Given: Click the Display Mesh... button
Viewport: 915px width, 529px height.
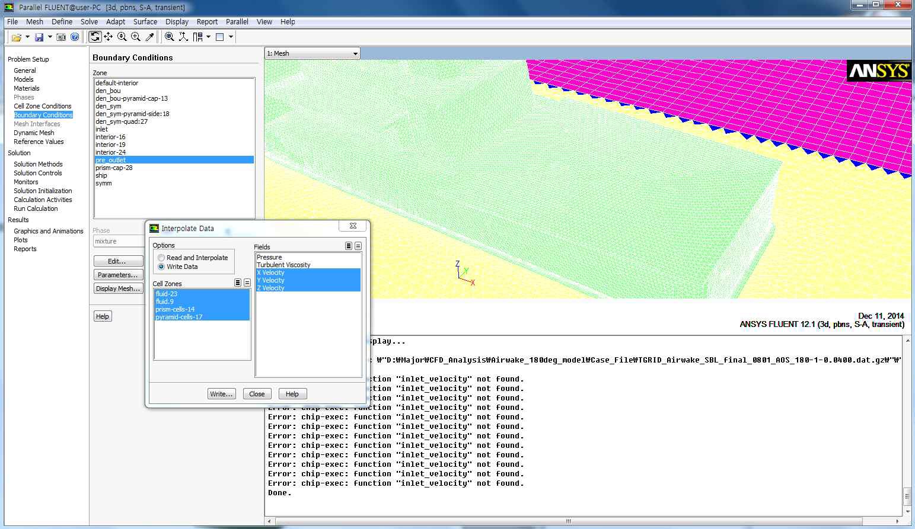Looking at the screenshot, I should click(x=119, y=288).
